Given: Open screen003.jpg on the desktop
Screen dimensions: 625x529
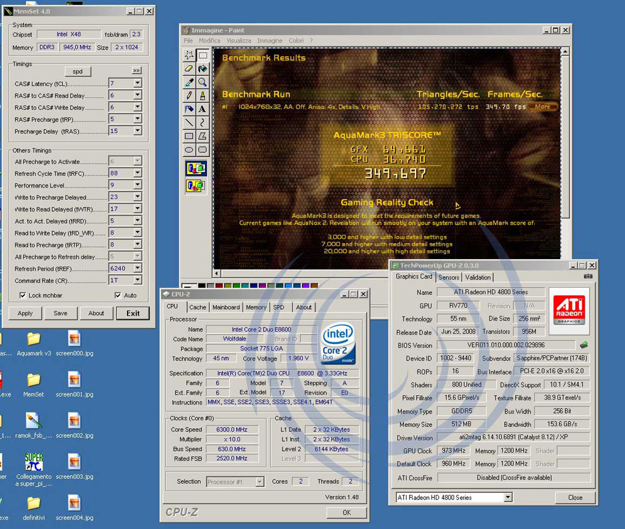Looking at the screenshot, I should click(x=74, y=467).
